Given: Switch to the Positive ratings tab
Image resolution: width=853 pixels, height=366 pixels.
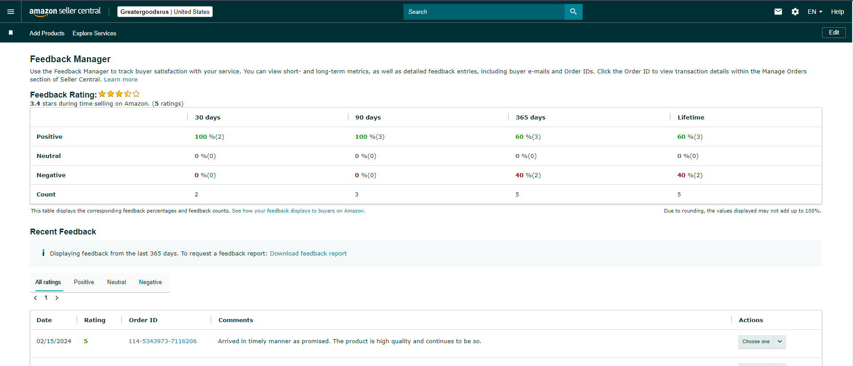Looking at the screenshot, I should pyautogui.click(x=84, y=282).
